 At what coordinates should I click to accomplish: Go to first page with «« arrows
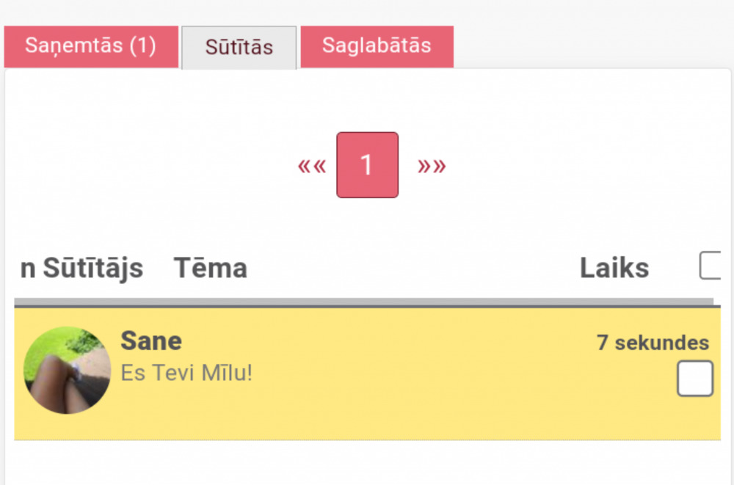pos(312,166)
